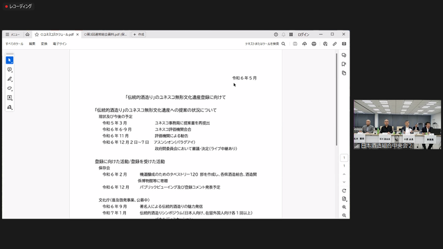Viewport: 443px width, 249px height.
Task: Click the row text 令和5年3月
Action: click(x=115, y=123)
